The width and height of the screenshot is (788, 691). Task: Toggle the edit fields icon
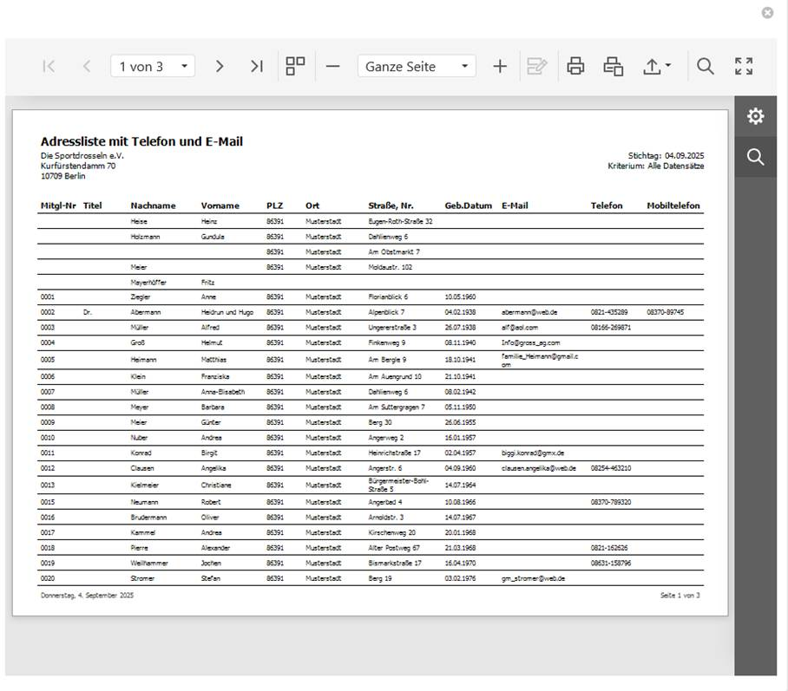[x=537, y=66]
